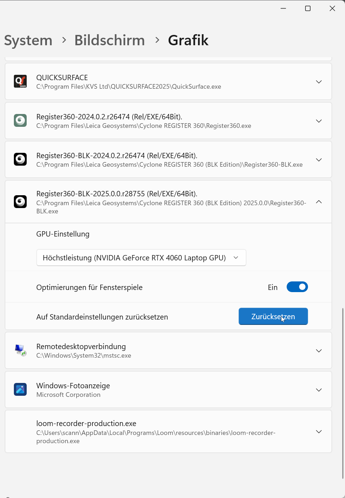This screenshot has height=498, width=345.
Task: Click the Register360-2024.0.2 green swirl icon
Action: tap(20, 120)
